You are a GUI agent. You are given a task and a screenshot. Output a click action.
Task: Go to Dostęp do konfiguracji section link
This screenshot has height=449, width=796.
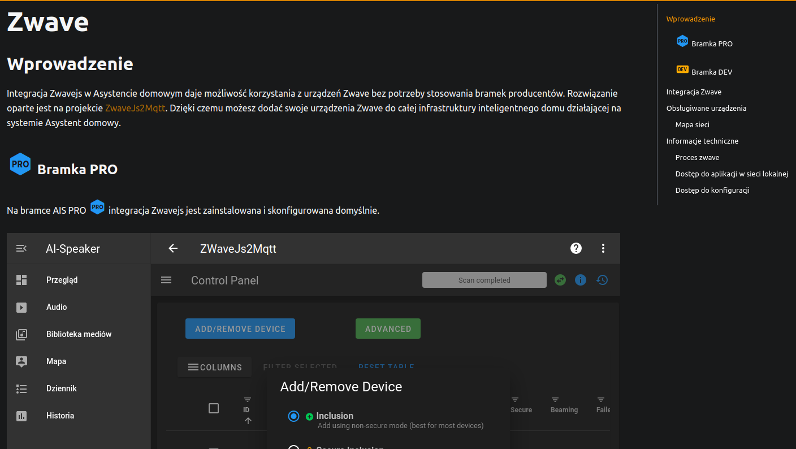pos(712,190)
